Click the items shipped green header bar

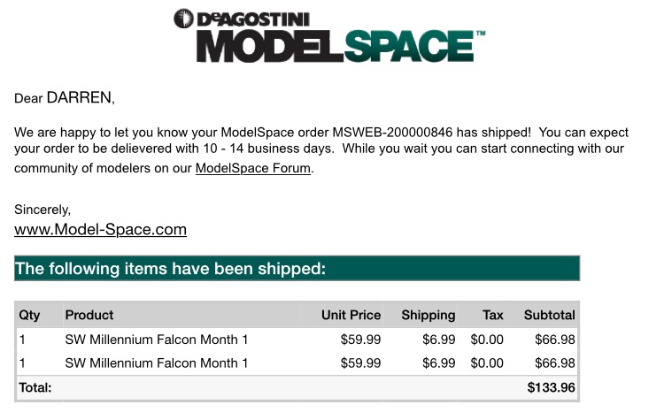(x=297, y=268)
